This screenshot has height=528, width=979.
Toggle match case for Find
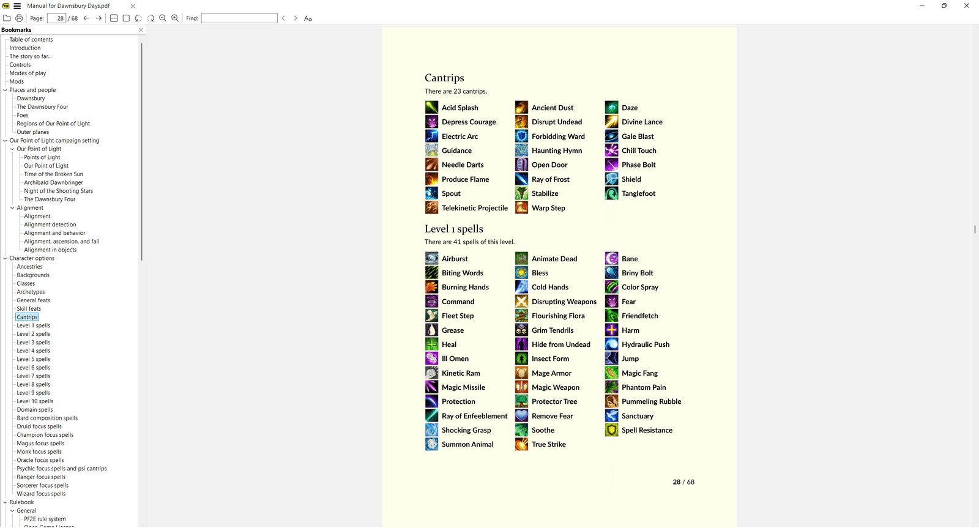click(308, 18)
